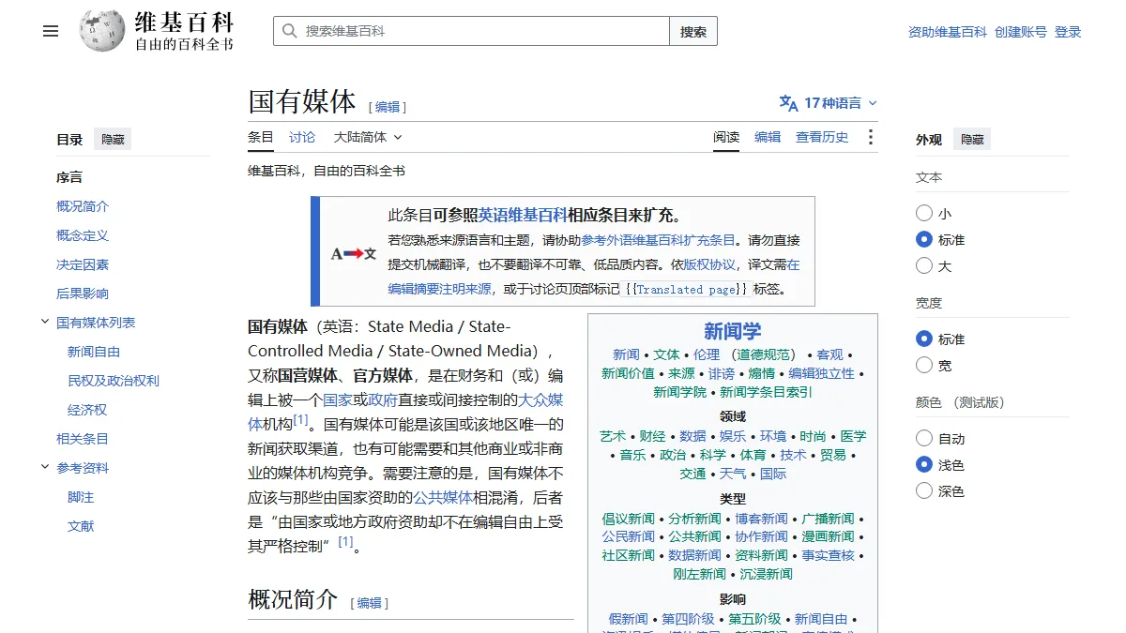Click the 搜索 button
The height and width of the screenshot is (633, 1126).
point(693,31)
